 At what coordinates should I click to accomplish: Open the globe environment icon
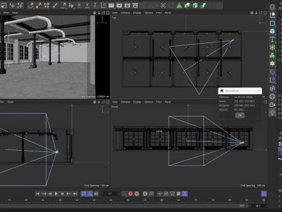272,97
